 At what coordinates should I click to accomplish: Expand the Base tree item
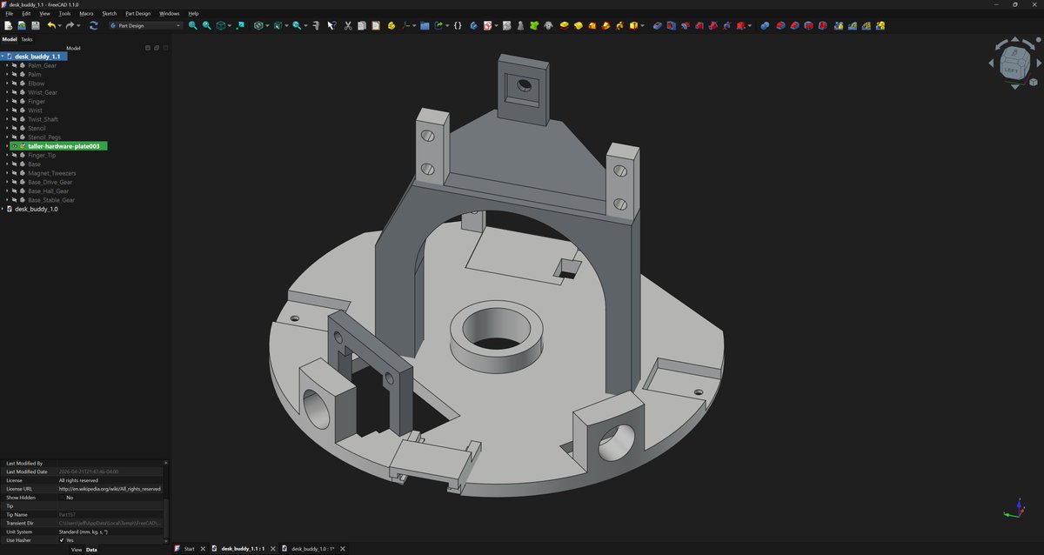7,164
